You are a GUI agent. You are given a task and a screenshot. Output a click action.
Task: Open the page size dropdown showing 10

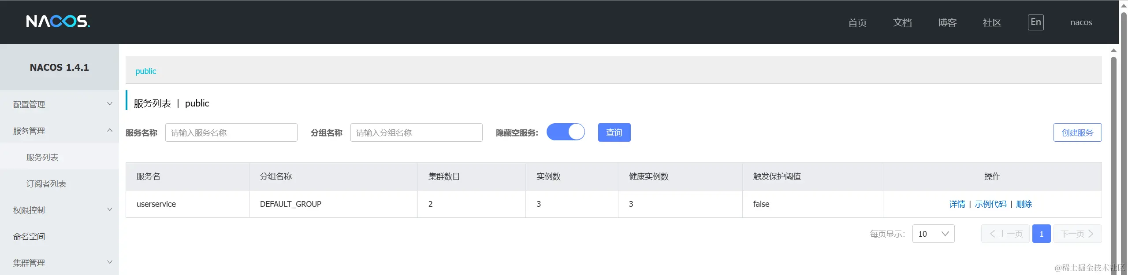point(933,234)
